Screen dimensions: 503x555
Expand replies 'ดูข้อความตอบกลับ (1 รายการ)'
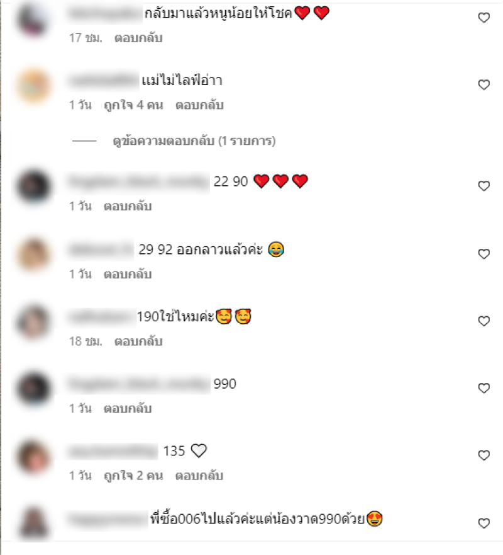click(x=194, y=141)
